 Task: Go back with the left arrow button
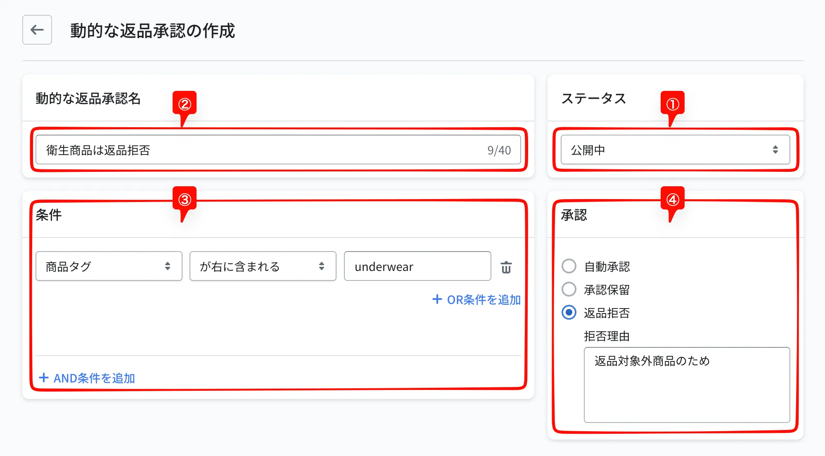coord(37,30)
